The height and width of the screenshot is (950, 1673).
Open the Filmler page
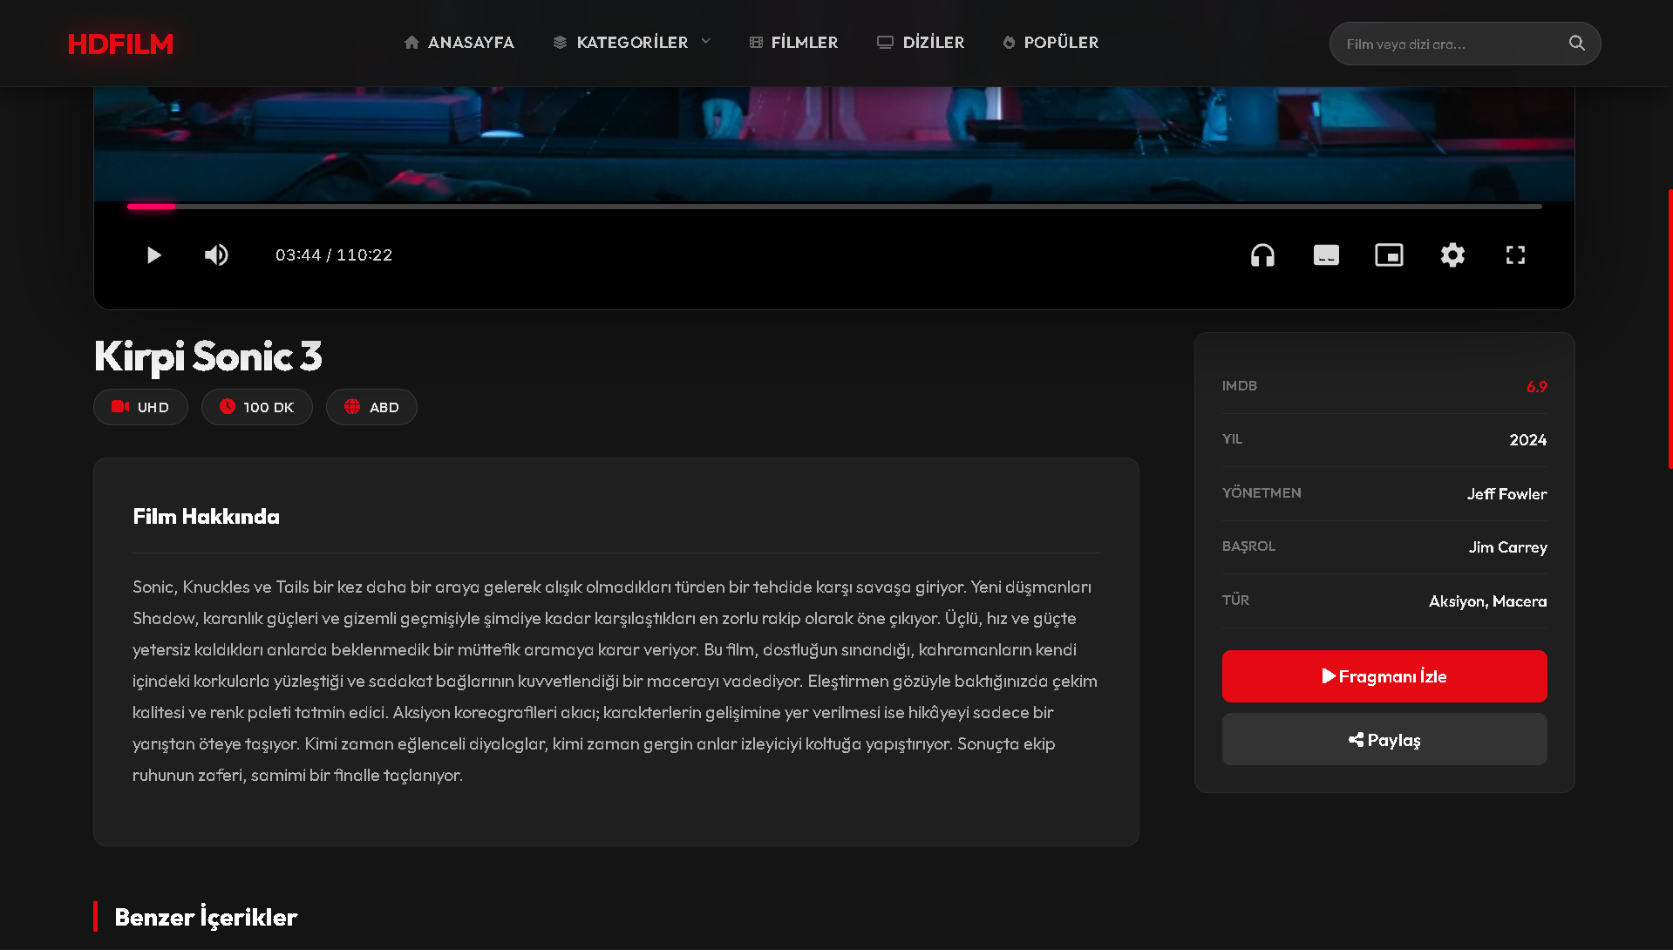pyautogui.click(x=793, y=43)
